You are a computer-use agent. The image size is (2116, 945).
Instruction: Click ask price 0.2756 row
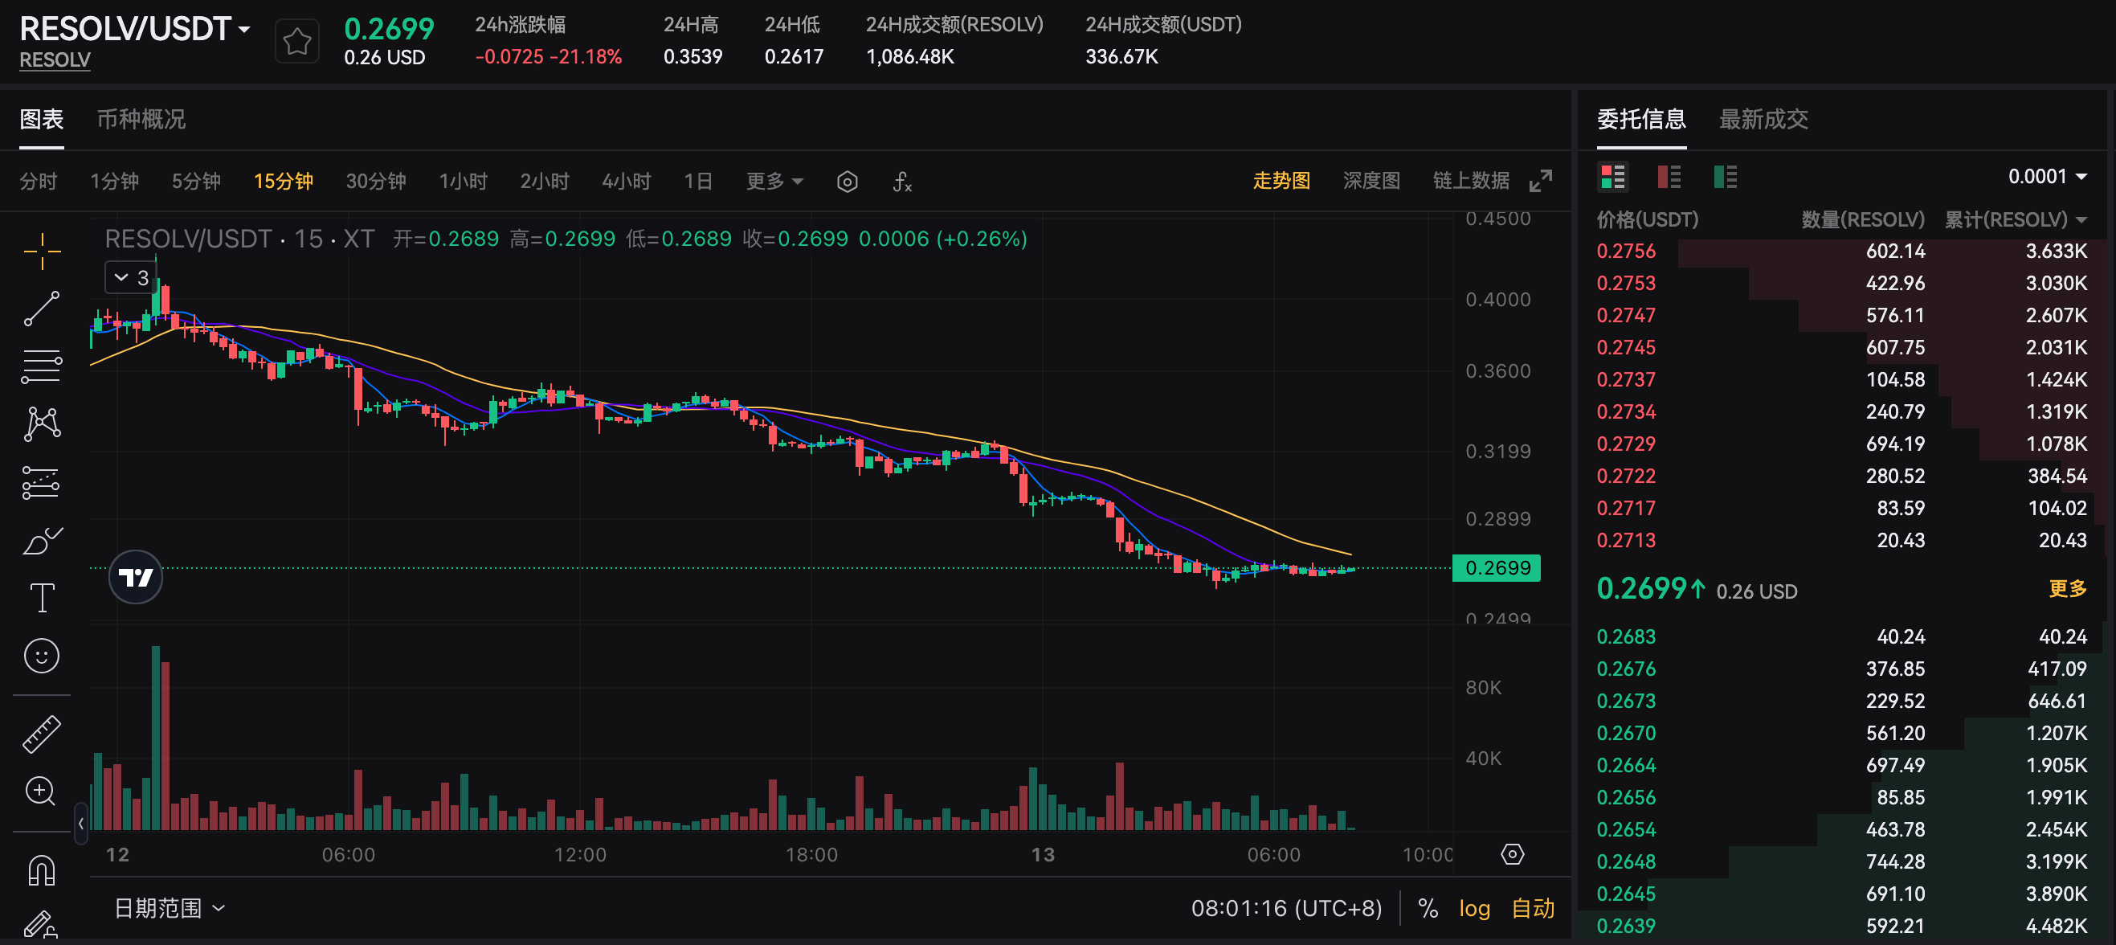[1841, 251]
